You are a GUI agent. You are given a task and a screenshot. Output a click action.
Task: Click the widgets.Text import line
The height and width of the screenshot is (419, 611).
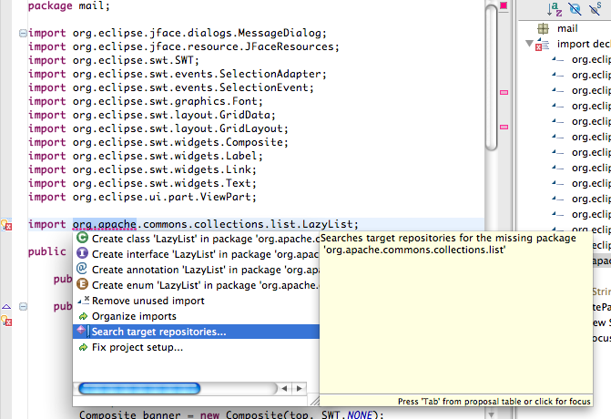tap(142, 183)
